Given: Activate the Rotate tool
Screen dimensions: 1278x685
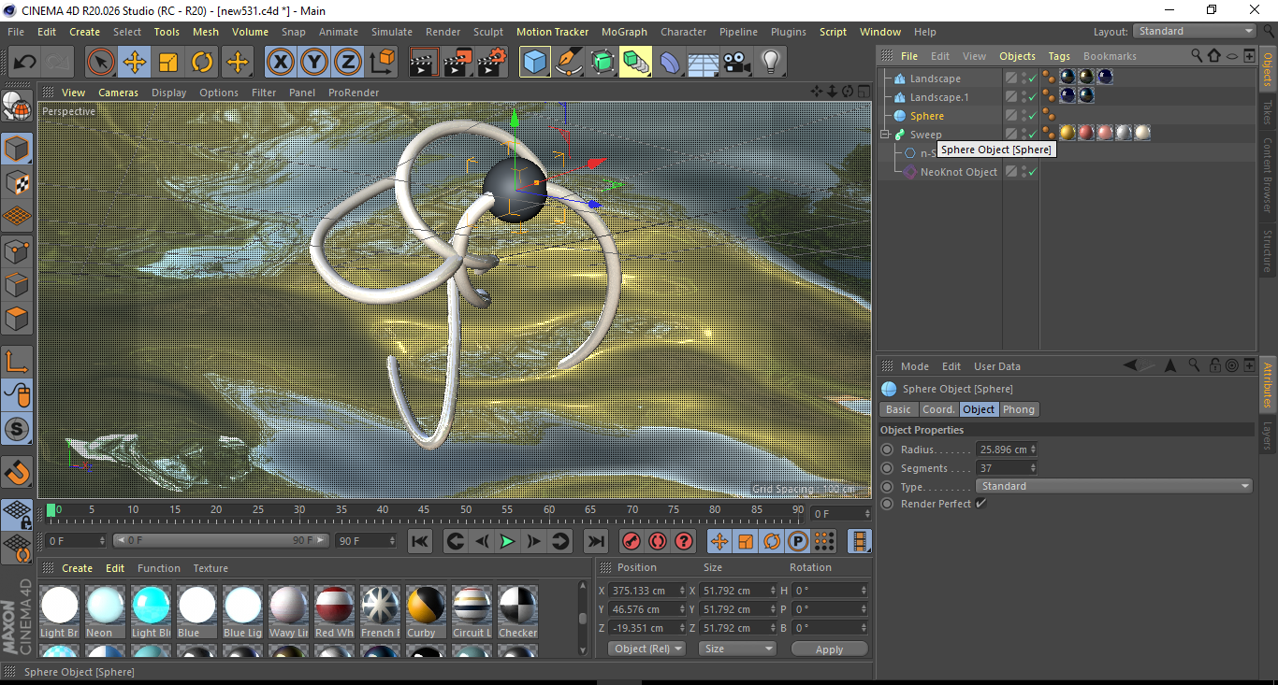Looking at the screenshot, I should [x=202, y=63].
